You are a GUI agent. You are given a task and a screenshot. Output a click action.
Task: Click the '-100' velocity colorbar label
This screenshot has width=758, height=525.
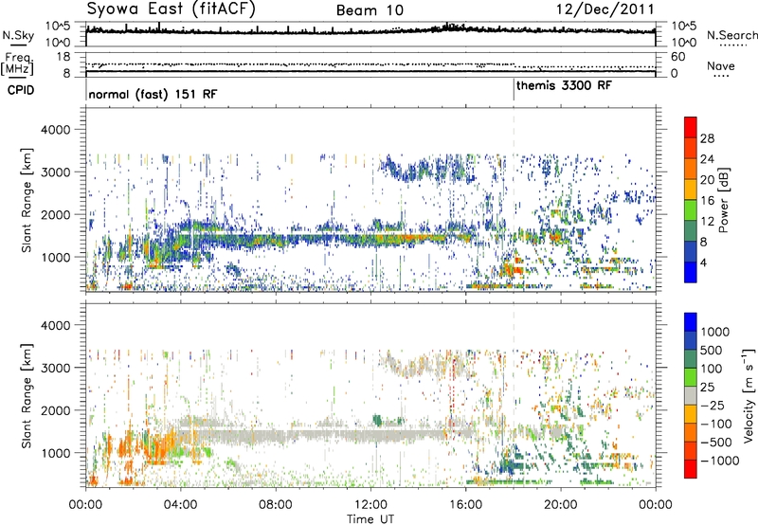[716, 424]
